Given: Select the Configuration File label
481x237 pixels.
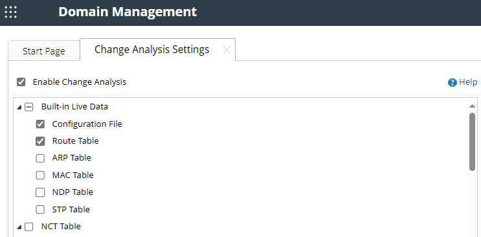Looking at the screenshot, I should point(87,124).
